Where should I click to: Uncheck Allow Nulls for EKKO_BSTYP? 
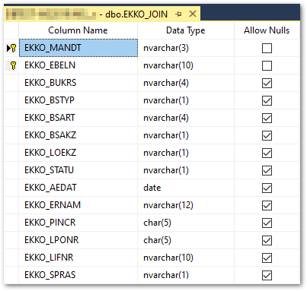(267, 100)
